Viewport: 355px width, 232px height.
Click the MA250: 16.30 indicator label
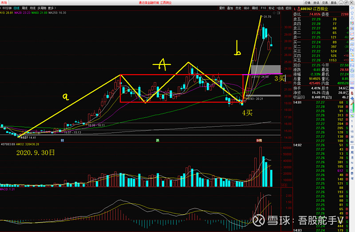click(x=57, y=13)
